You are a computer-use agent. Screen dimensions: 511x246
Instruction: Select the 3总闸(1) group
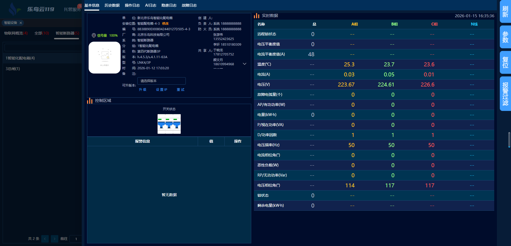point(13,69)
